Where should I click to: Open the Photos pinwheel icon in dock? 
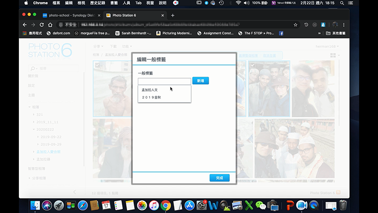click(x=142, y=206)
